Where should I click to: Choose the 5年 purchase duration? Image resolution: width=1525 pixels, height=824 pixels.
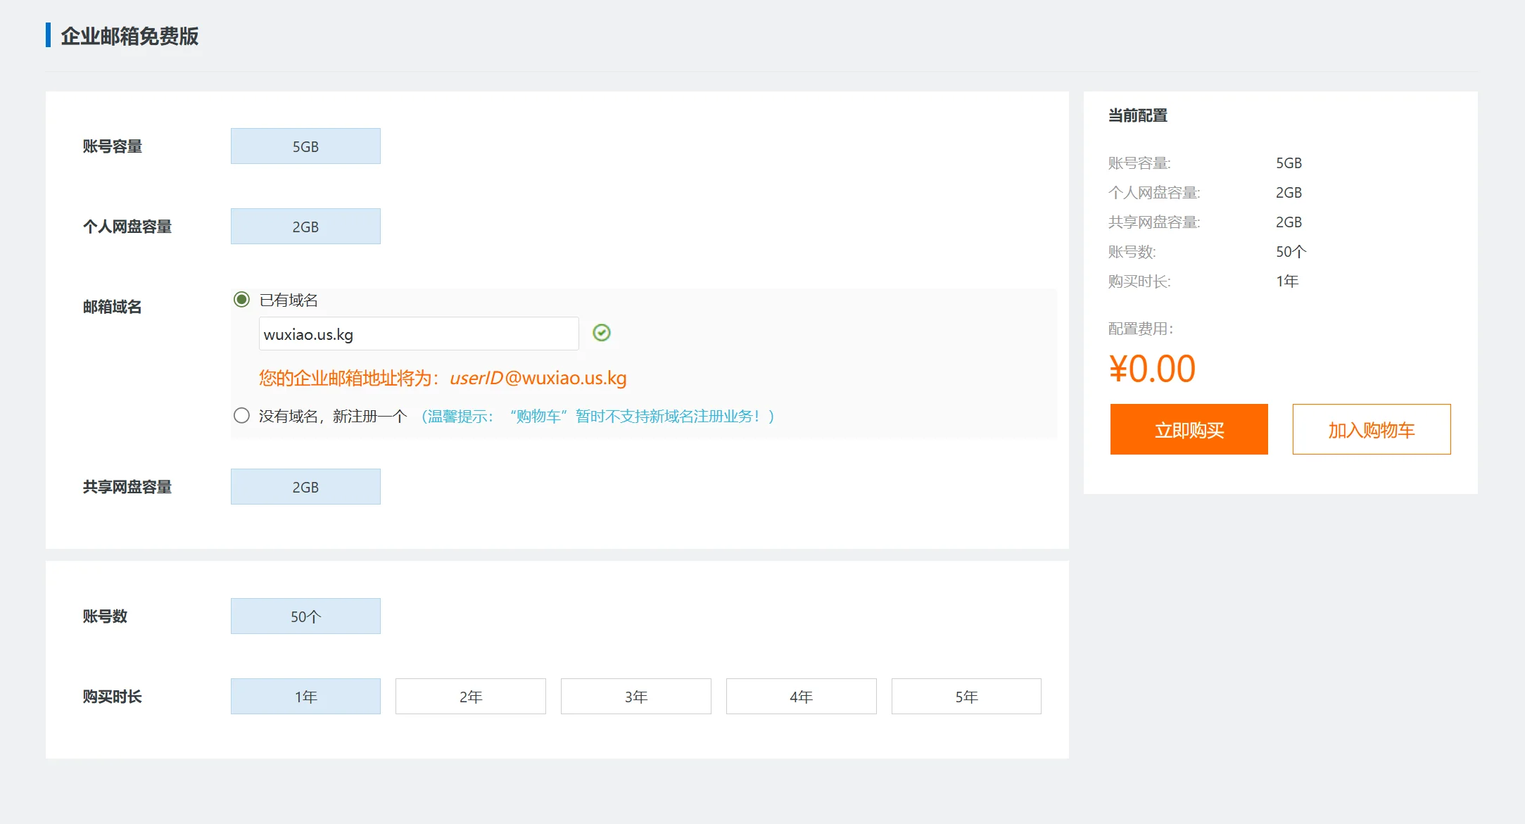coord(966,697)
